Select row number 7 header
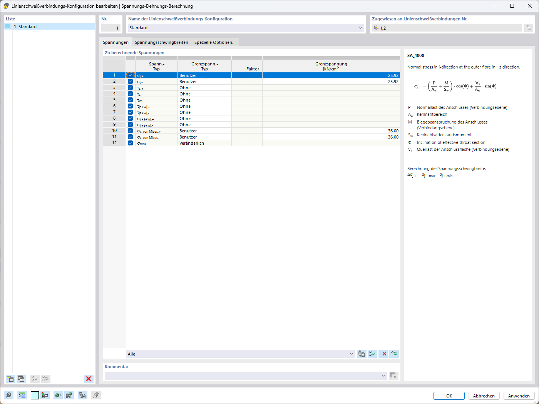 [114, 112]
